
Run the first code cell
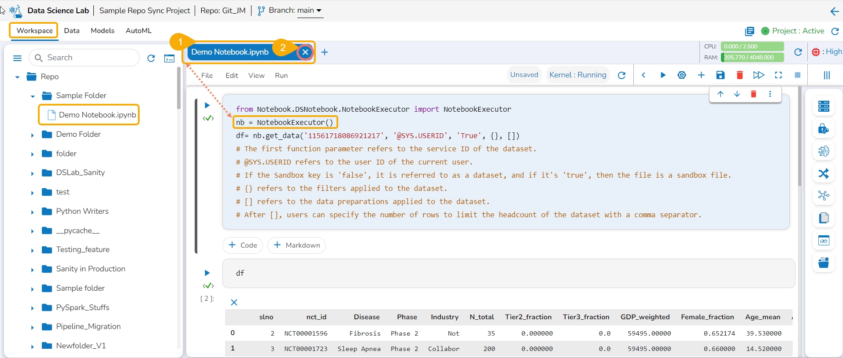tap(207, 105)
